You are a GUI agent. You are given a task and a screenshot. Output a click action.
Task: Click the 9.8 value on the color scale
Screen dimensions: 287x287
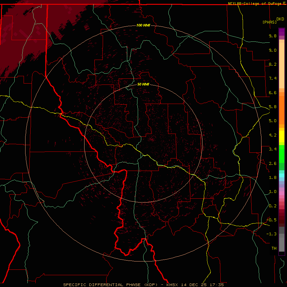[x=273, y=36]
